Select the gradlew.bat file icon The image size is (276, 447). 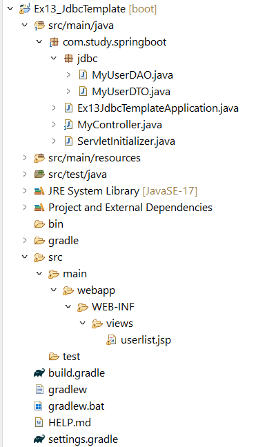coord(39,406)
